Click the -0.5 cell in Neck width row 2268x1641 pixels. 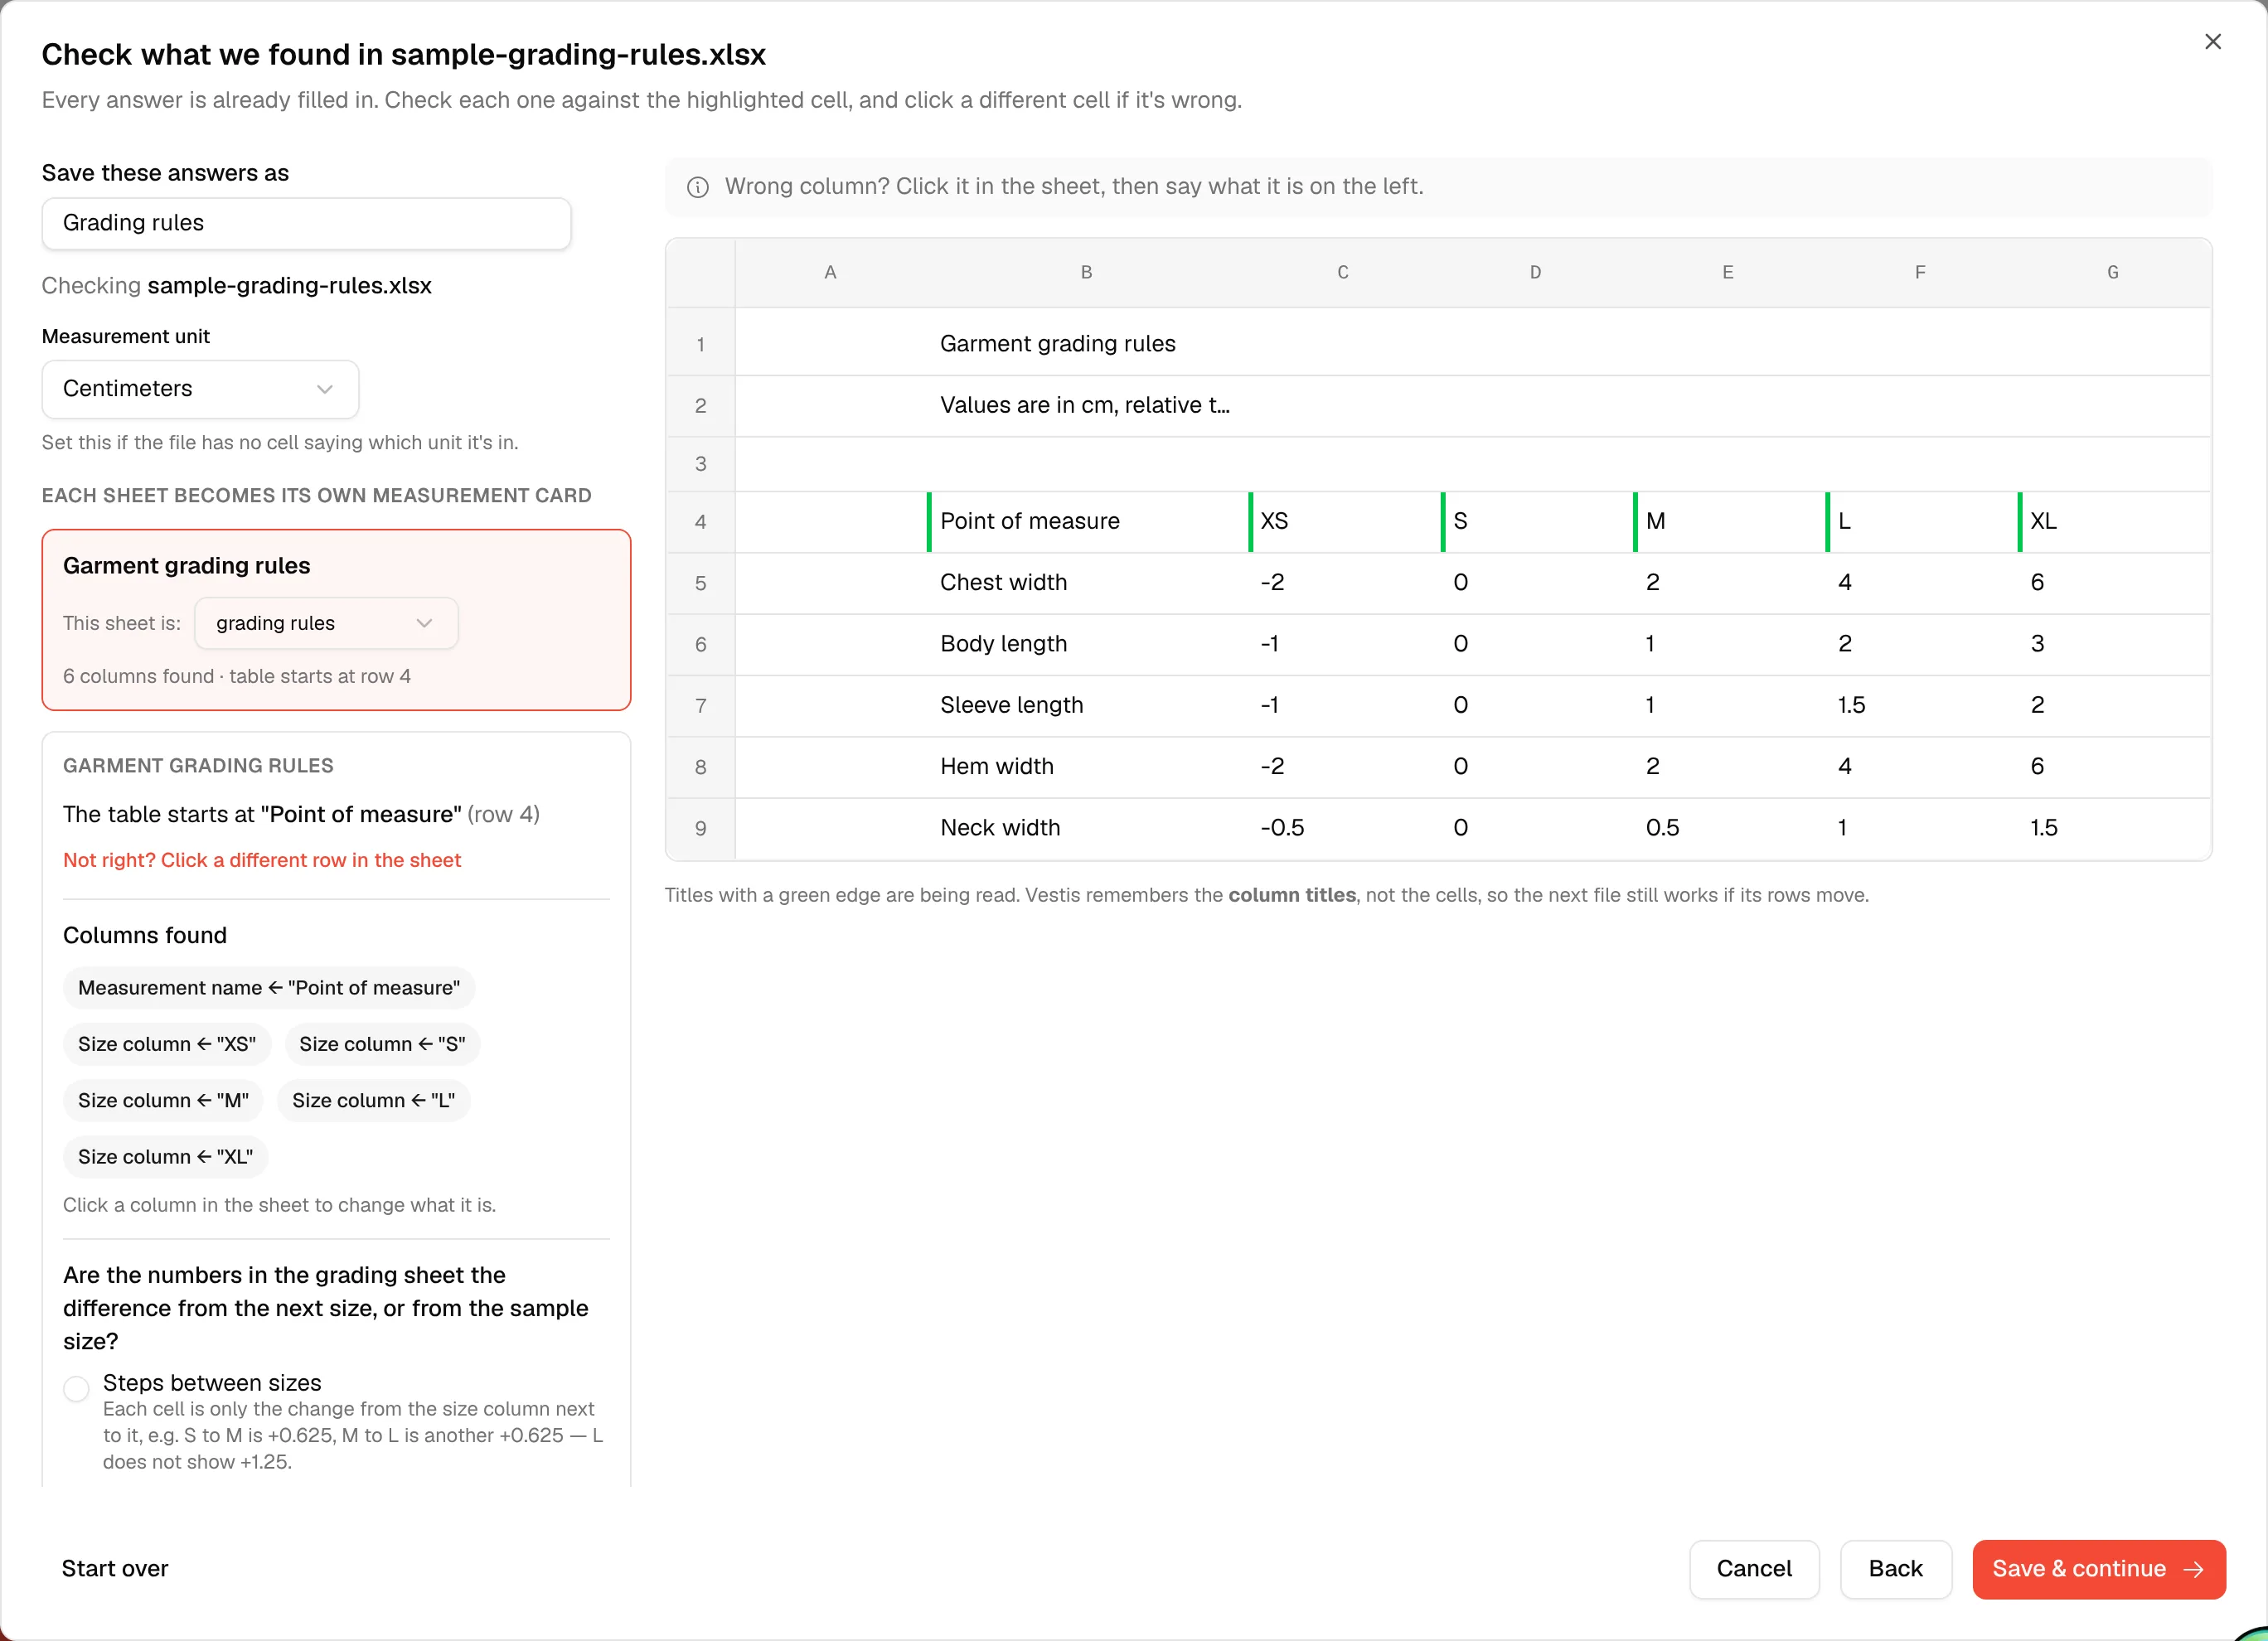click(1343, 828)
